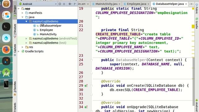Select DatabaseHelper class in project tree
The width and height of the screenshot is (199, 112).
50,26
